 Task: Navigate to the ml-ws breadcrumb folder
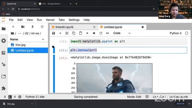(x=35, y=33)
